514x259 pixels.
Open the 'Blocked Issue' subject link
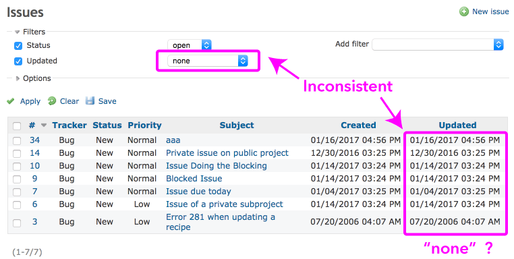[194, 179]
